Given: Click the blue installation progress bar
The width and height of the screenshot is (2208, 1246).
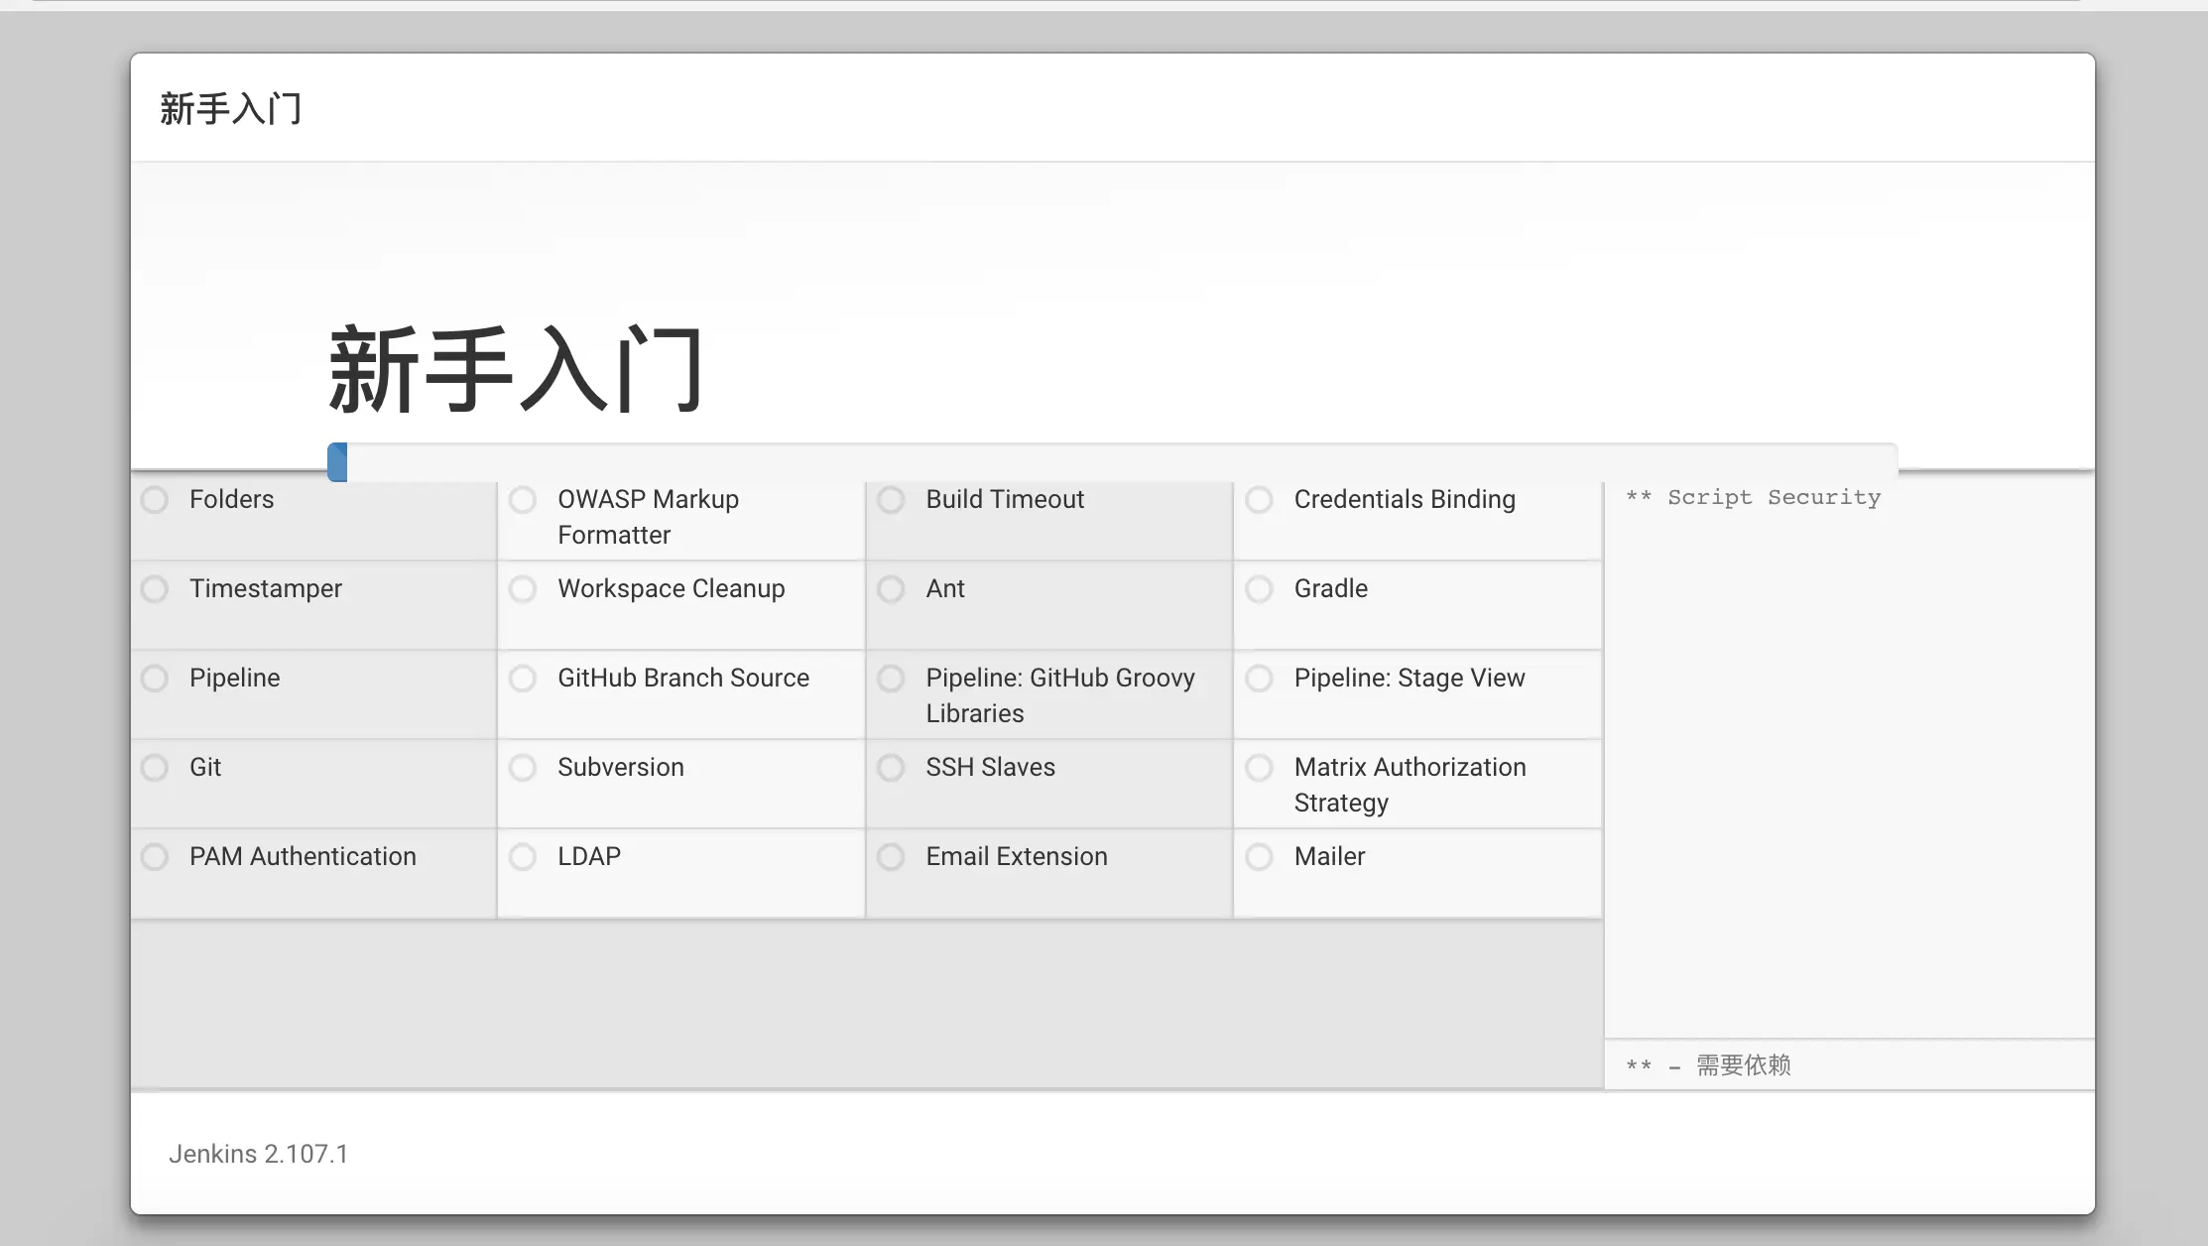Looking at the screenshot, I should [337, 462].
